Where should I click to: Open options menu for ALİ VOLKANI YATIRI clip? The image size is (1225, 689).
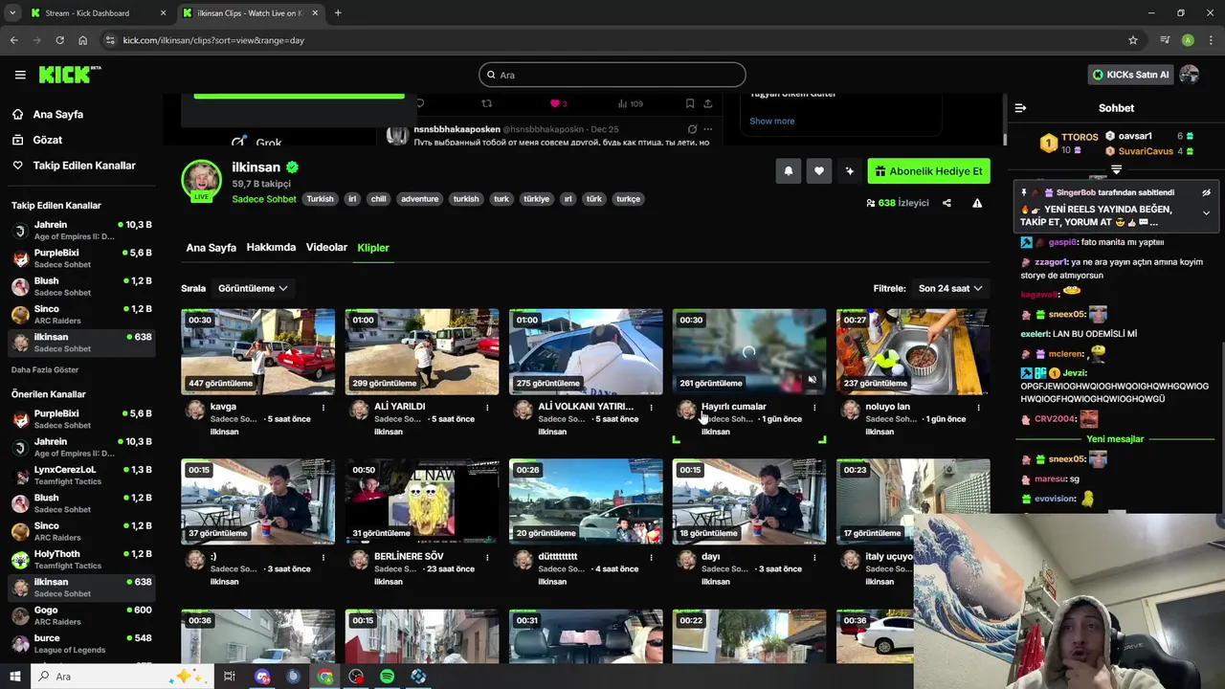[651, 407]
